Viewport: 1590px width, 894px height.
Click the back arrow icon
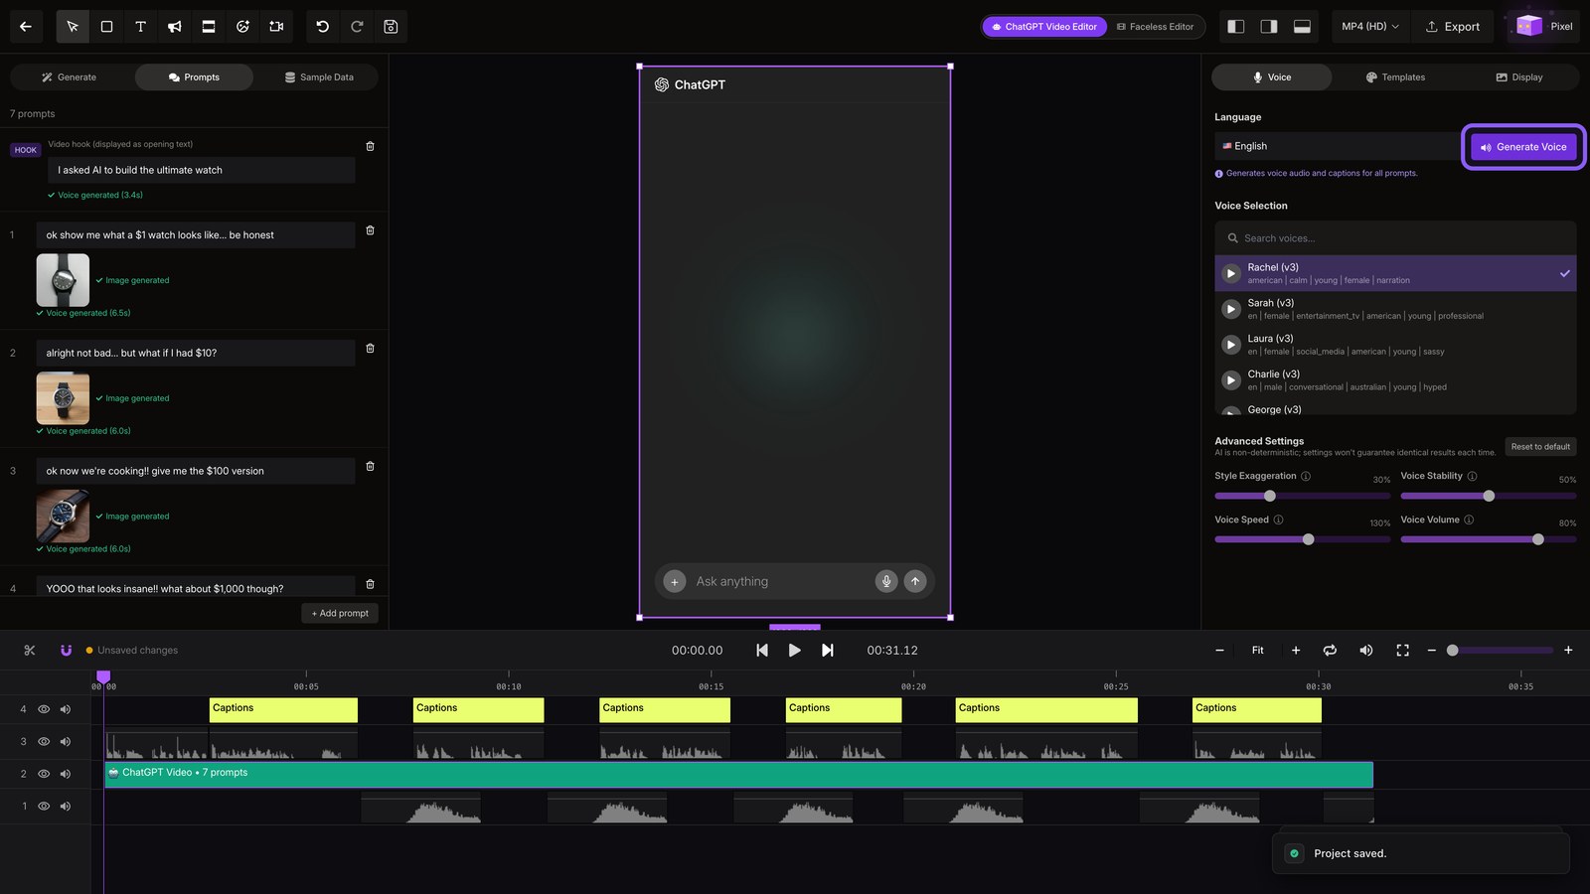pos(26,27)
